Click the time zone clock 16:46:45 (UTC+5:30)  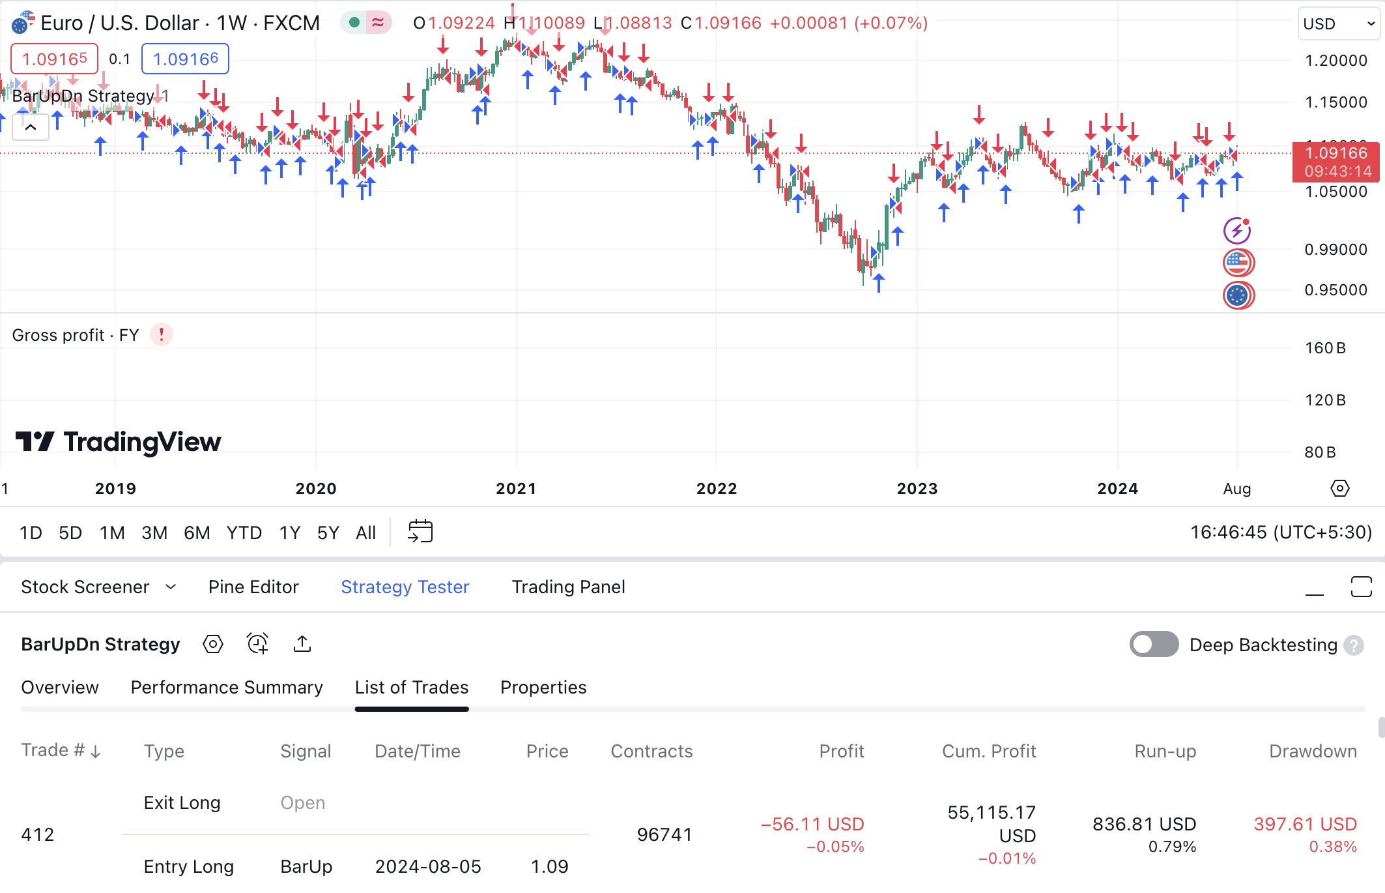pos(1281,533)
